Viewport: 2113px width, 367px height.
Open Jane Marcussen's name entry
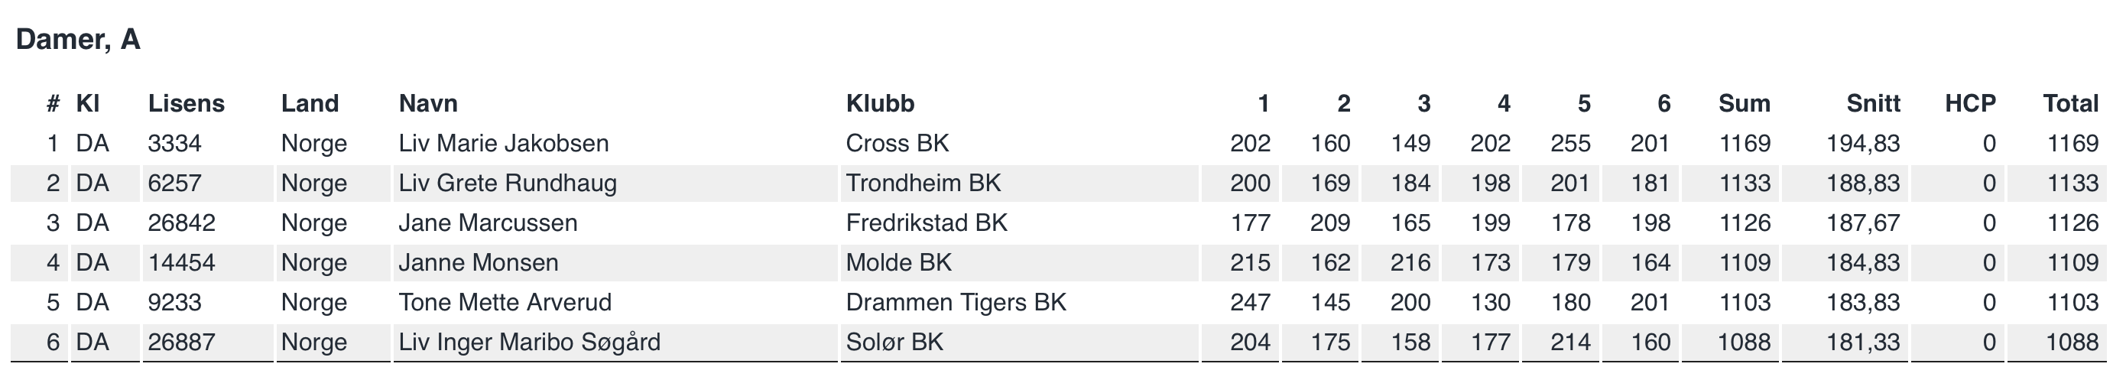[488, 222]
